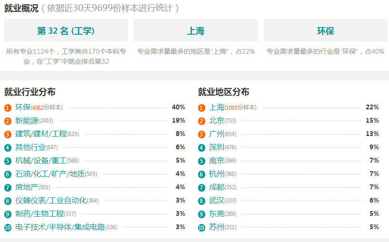The image size is (389, 242).
Task: Open the 杭州 region link
Action: point(217,174)
